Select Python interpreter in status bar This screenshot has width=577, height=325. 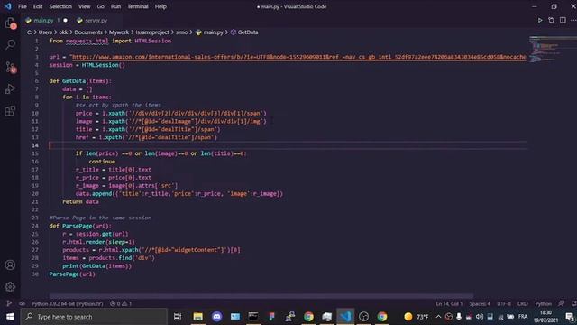point(68,303)
